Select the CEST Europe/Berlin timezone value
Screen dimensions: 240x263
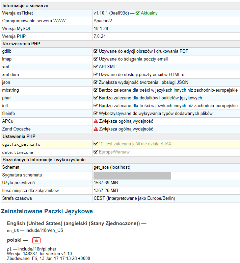(134, 198)
